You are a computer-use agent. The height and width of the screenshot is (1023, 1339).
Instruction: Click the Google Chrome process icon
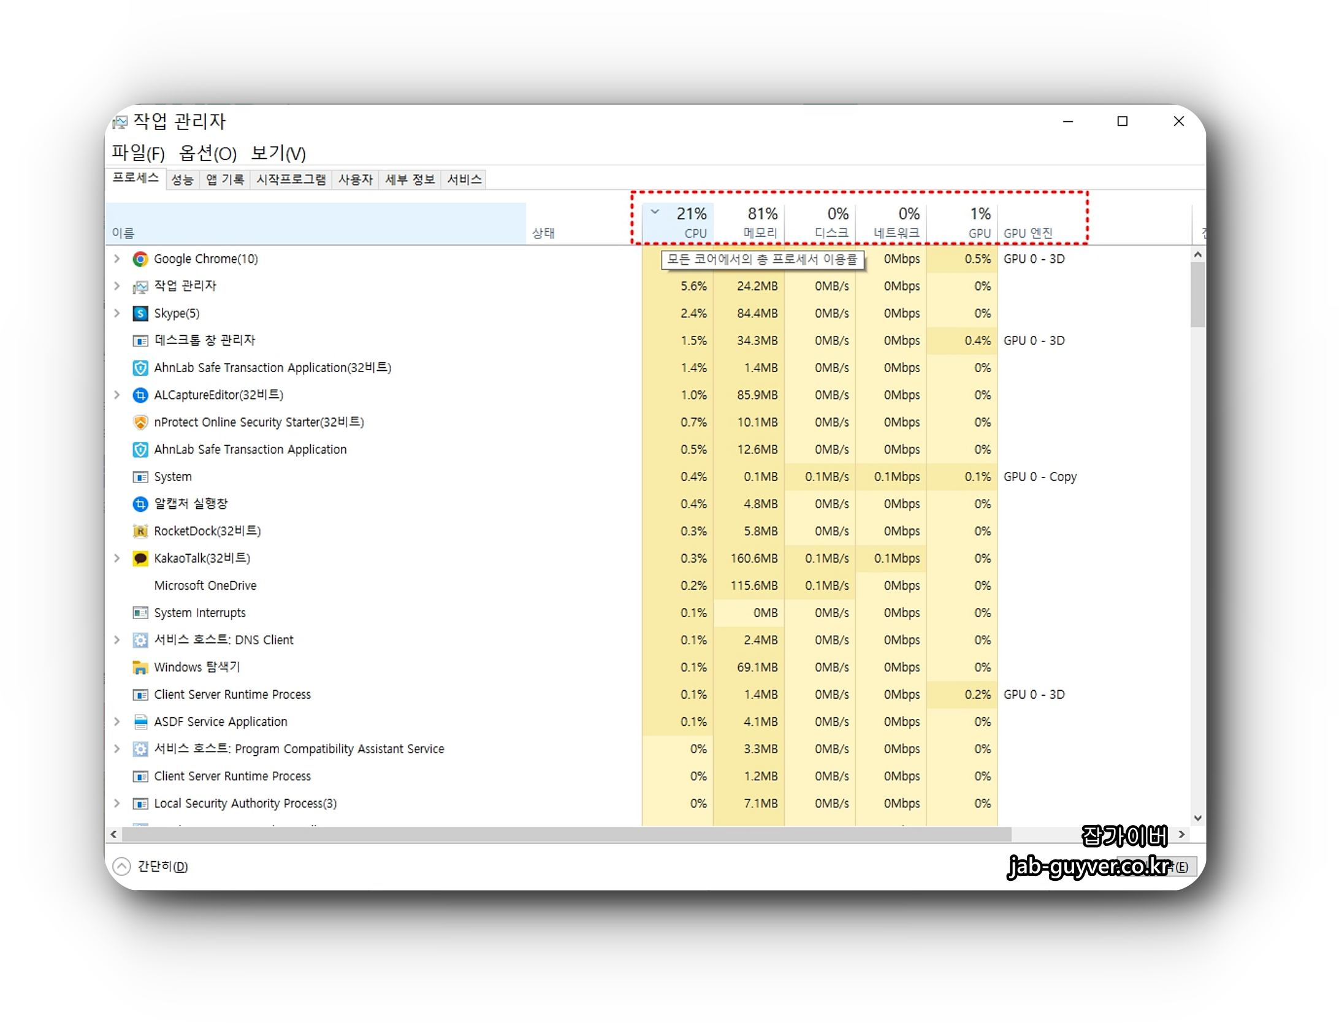[140, 259]
